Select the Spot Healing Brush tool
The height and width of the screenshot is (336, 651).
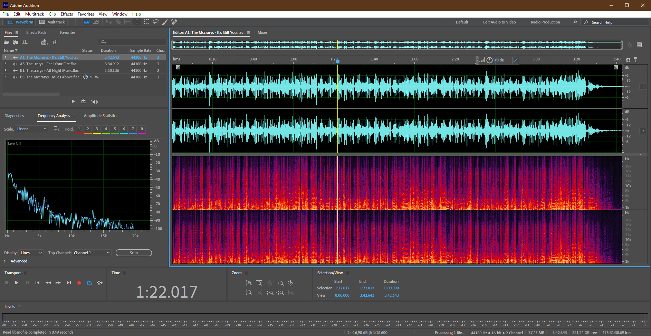(174, 22)
